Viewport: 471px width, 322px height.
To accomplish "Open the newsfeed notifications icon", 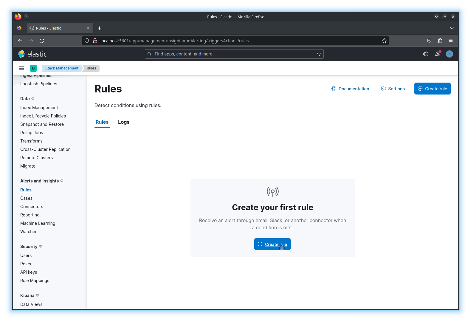I will tap(438, 54).
